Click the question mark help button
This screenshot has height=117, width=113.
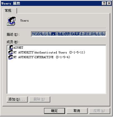(104, 3)
